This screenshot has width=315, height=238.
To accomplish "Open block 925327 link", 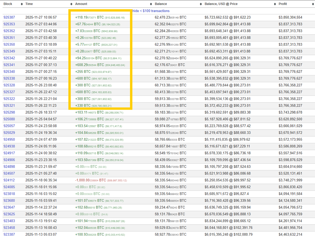I will 9,92.
